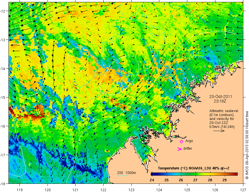Image resolution: width=249 pixels, height=192 pixels.
Task: Click color bar tick label 26
Action: coord(181,180)
